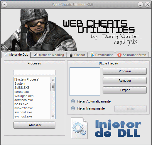Select nvsvc32.exe in the process list

[x=32, y=108]
